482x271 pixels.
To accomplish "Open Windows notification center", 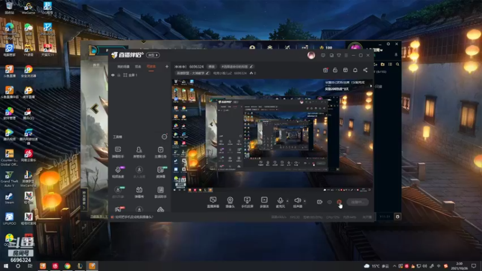I will 474,266.
